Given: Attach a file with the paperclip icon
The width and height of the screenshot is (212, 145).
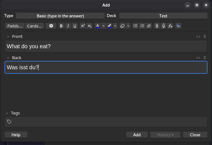Looking at the screenshot, I should click(157, 26).
